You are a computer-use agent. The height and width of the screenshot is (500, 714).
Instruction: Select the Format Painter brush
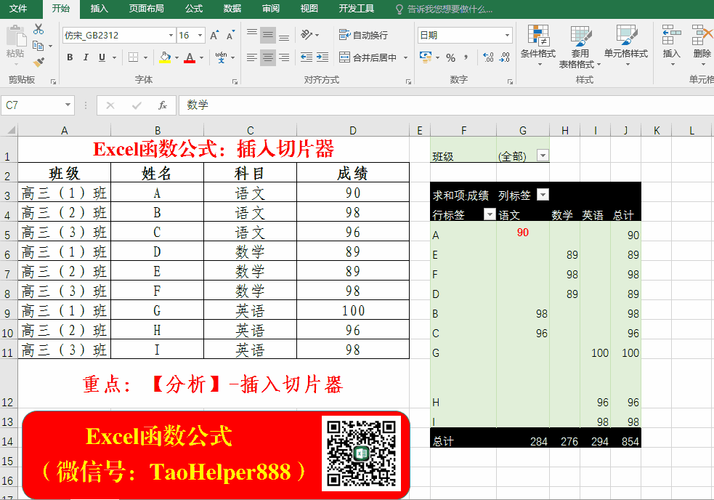coord(38,62)
